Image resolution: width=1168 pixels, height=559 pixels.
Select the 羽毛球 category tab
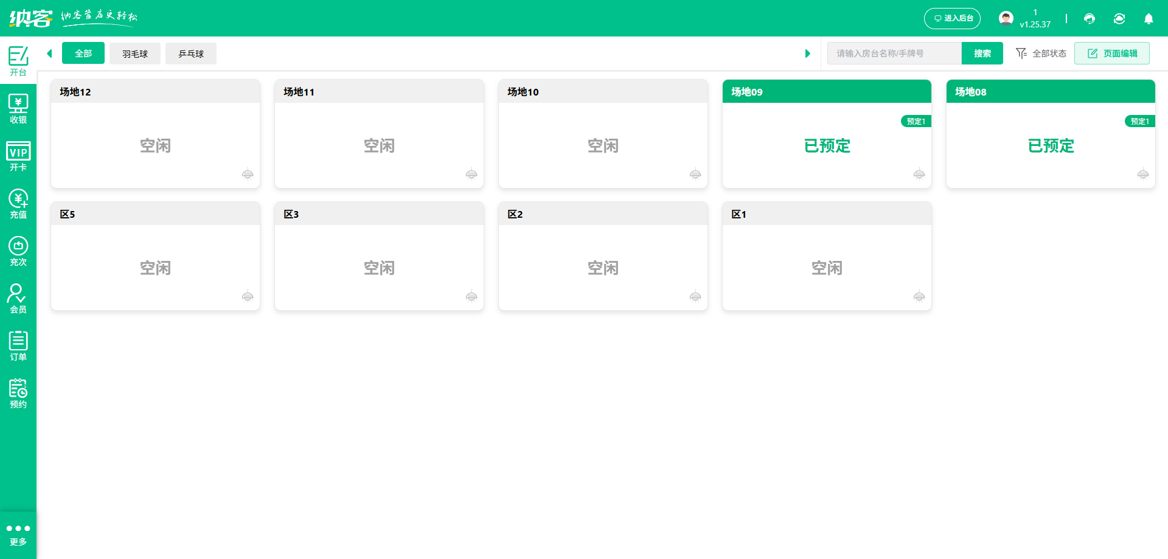coord(135,54)
